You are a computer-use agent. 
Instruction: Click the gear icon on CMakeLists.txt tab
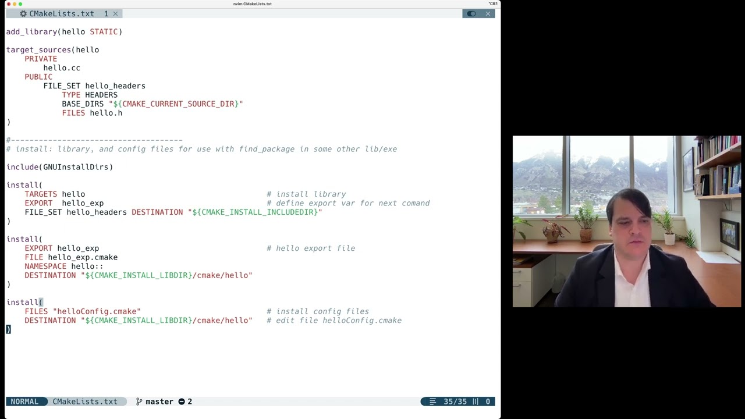tap(23, 13)
